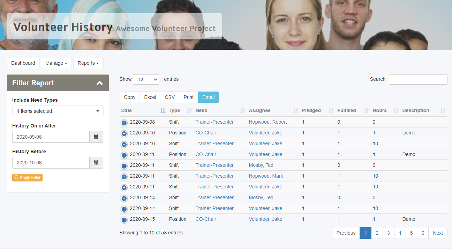The height and width of the screenshot is (249, 452).
Task: Click the table Search input field
Action: 418,79
